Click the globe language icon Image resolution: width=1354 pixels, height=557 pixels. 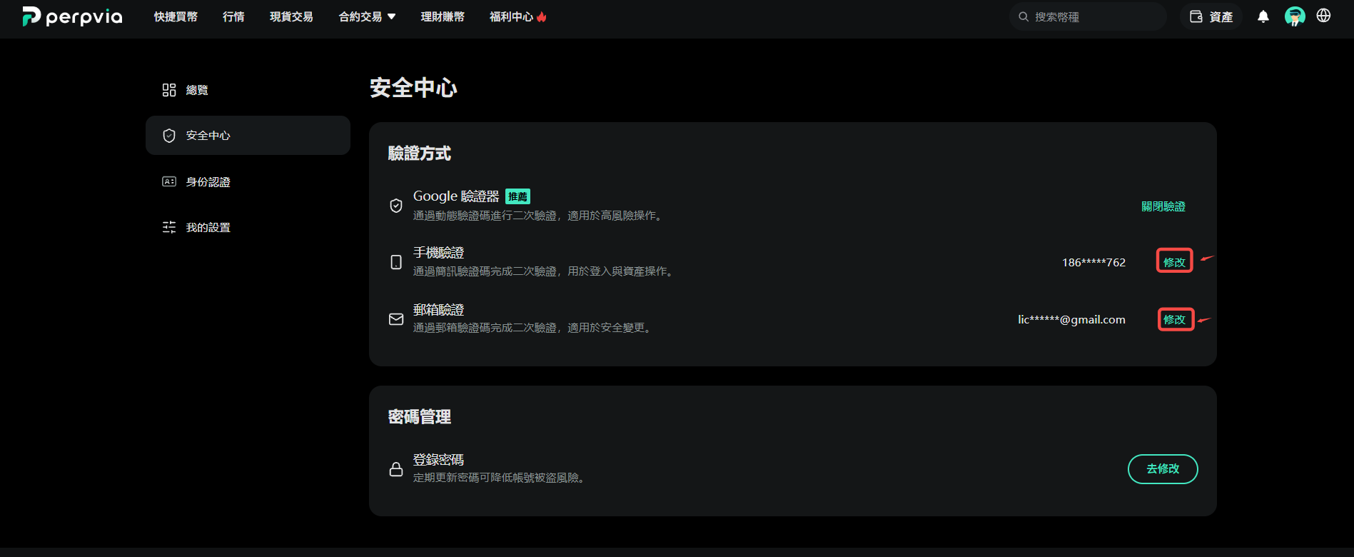pos(1323,16)
